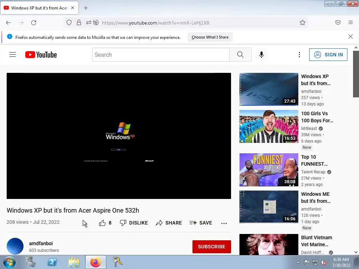Screen dimensions: 359x269
Task: Click the '208 views • Jul 22, 2022' text
Action: (33, 222)
